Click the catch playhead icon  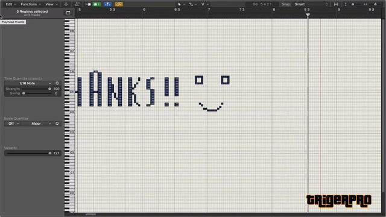(66, 4)
